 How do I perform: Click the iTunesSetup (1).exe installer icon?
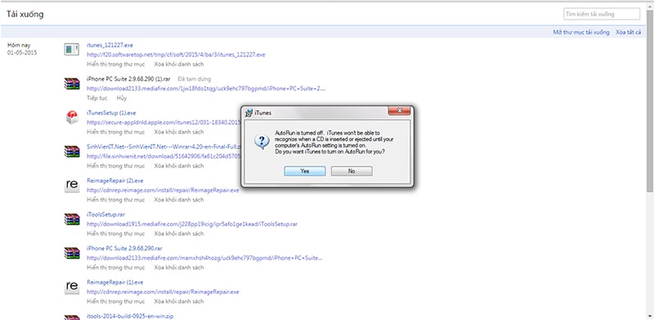[x=72, y=118]
